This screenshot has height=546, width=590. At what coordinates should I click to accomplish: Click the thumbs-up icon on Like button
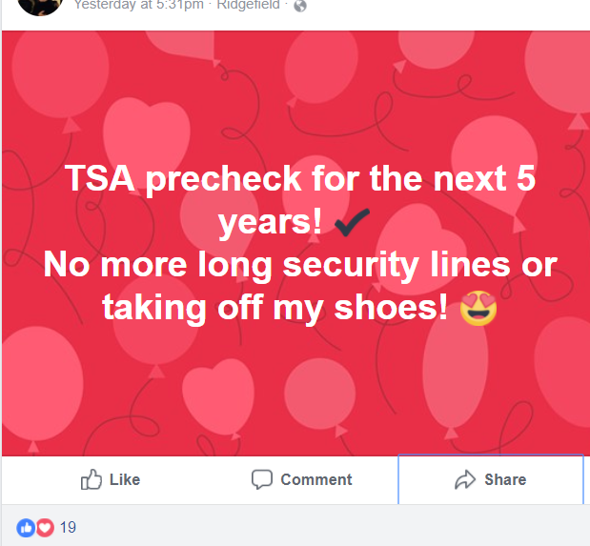point(92,479)
